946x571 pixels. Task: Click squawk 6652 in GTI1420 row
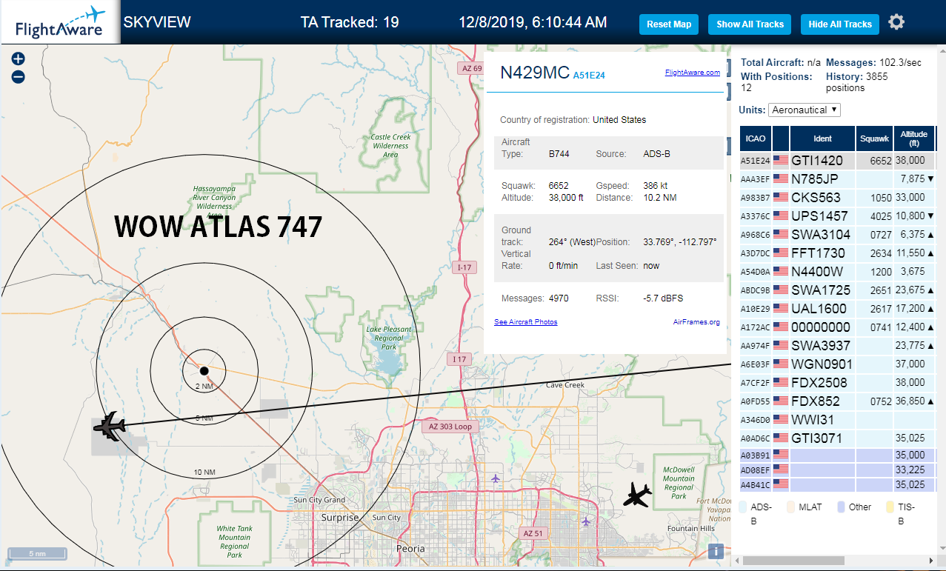click(x=881, y=161)
